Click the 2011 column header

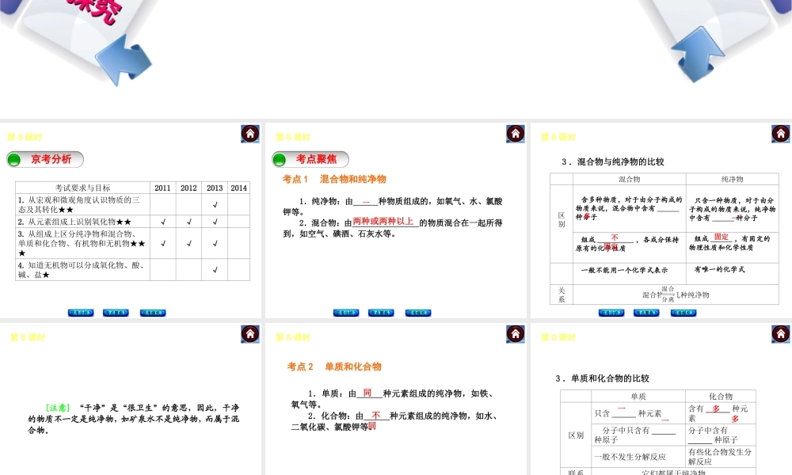162,188
